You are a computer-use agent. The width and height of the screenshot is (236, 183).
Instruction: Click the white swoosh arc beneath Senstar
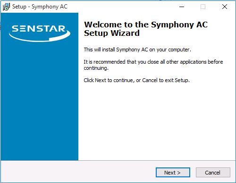click(40, 36)
